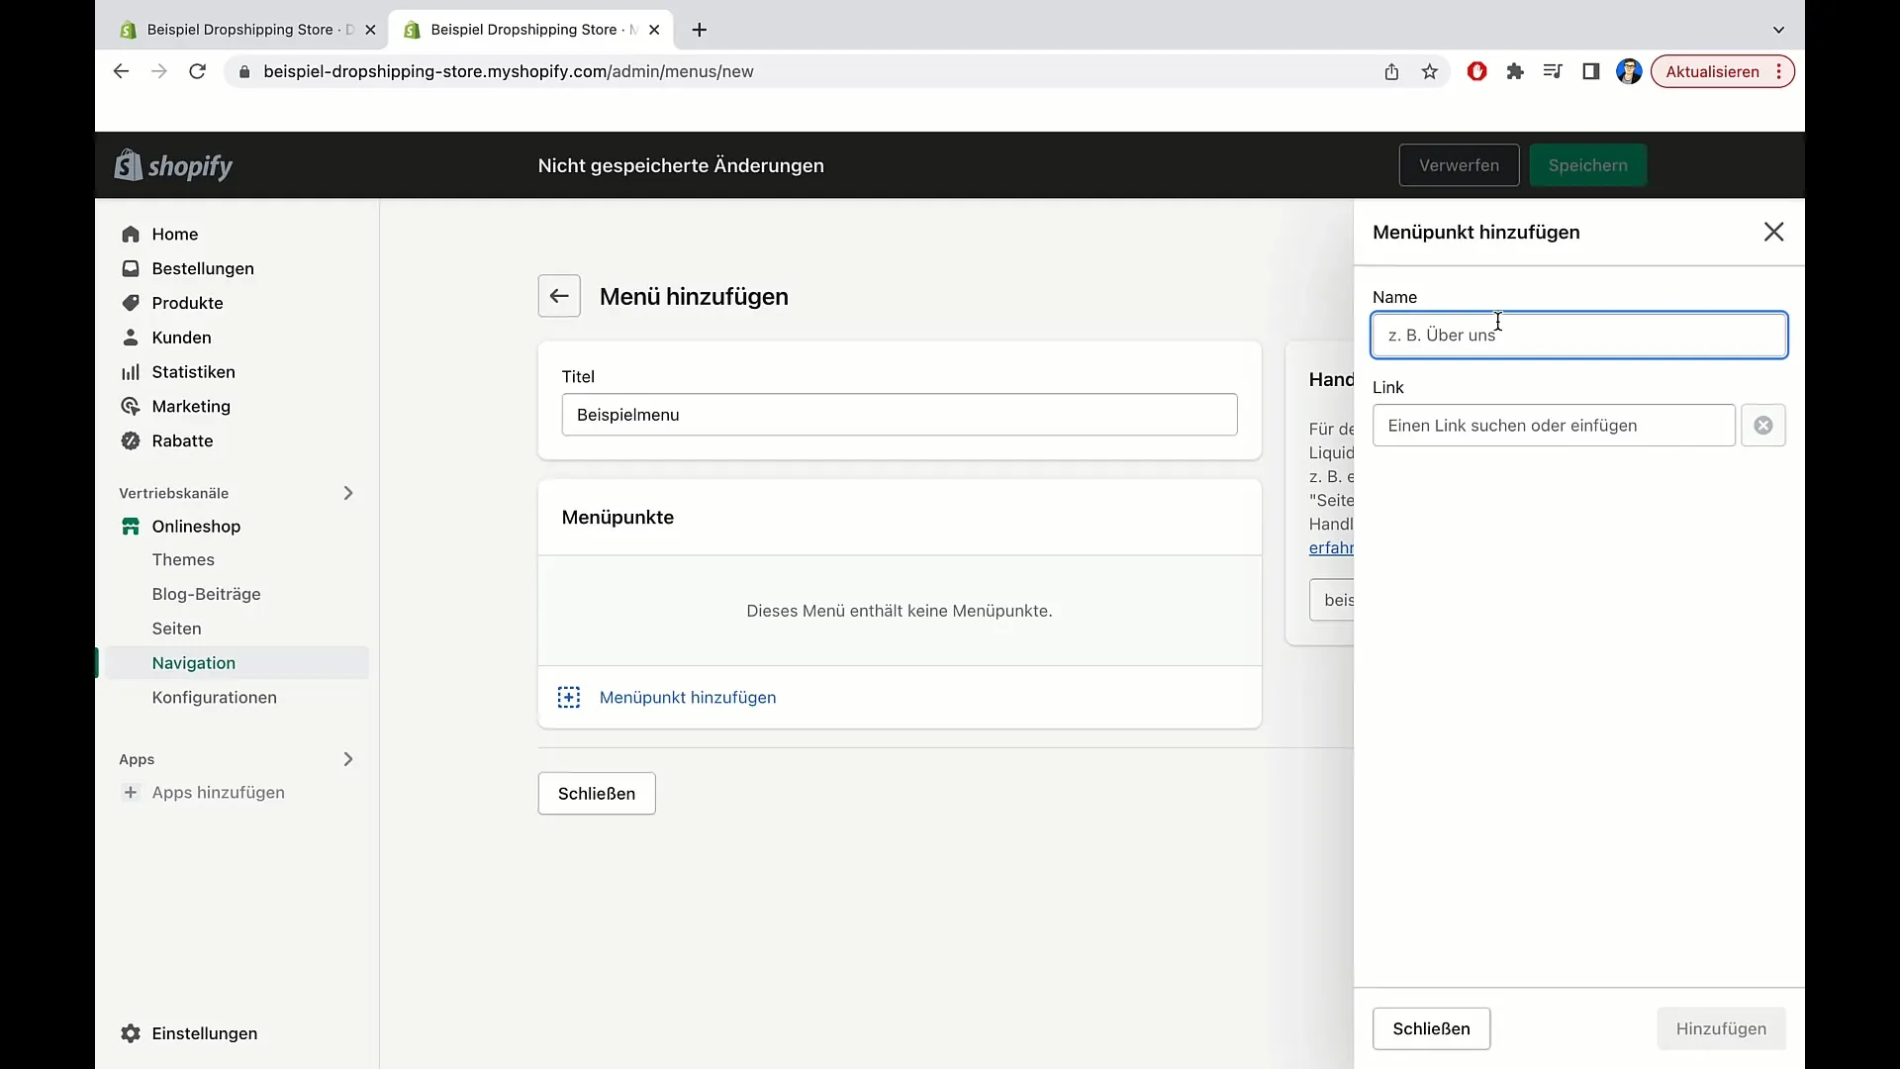Open Bestellungen in the sidebar
1900x1069 pixels.
tap(203, 268)
